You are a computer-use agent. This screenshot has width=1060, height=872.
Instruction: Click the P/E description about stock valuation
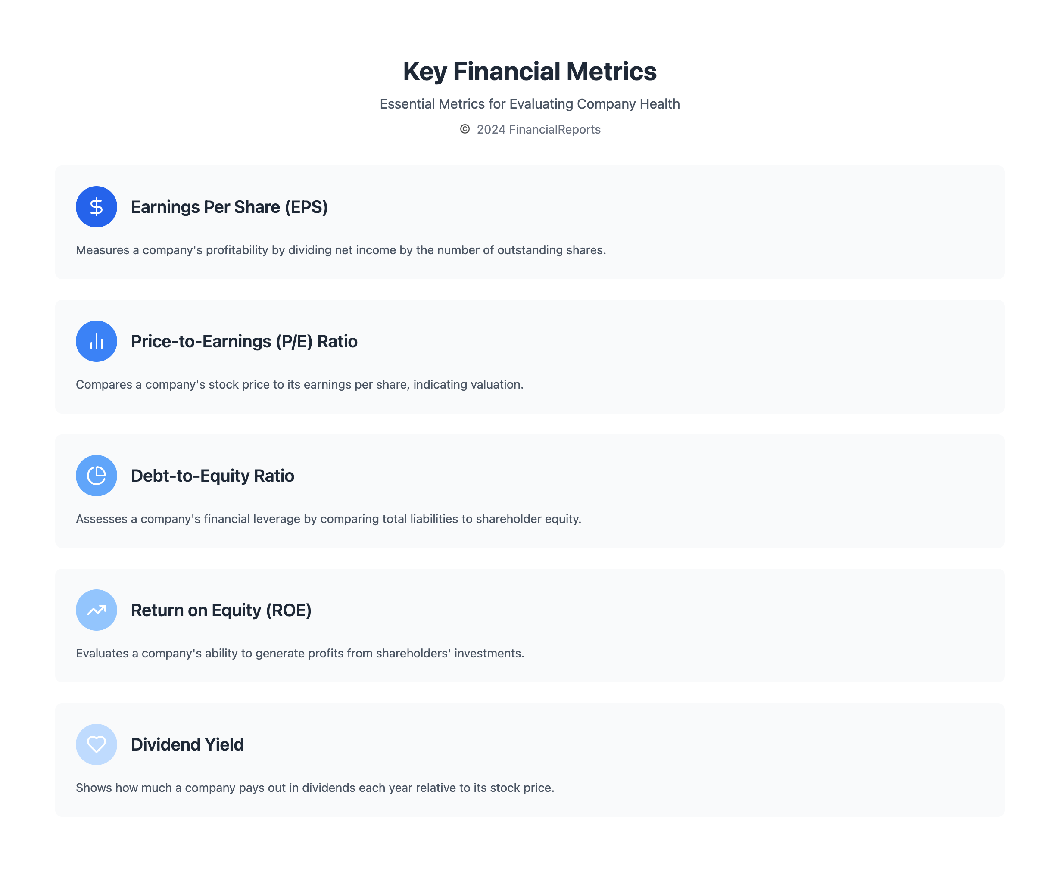pyautogui.click(x=299, y=384)
